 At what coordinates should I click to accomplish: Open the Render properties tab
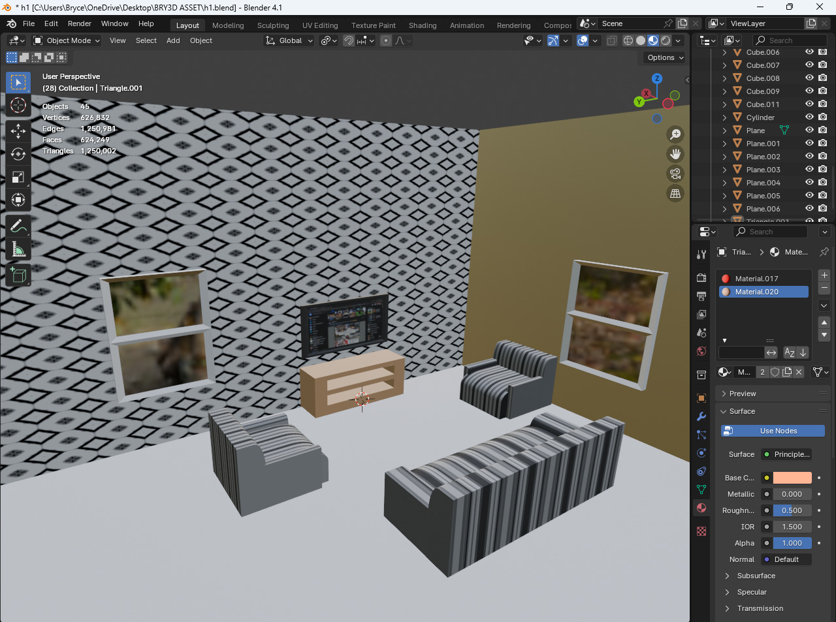pos(701,277)
